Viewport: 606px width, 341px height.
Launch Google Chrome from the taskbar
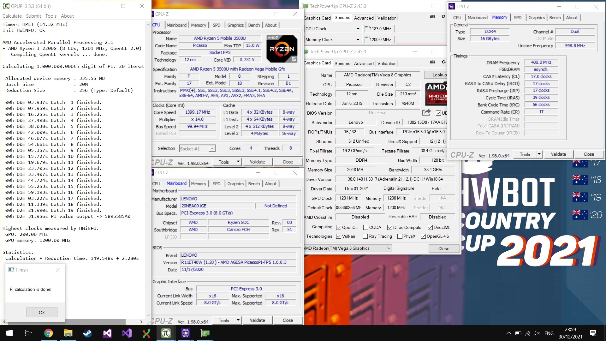coord(48,333)
